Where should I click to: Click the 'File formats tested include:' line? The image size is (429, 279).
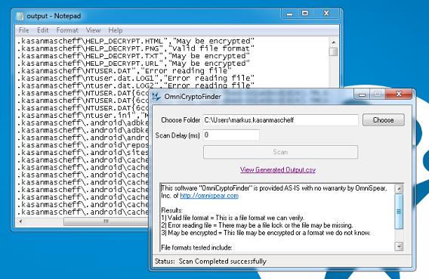pyautogui.click(x=196, y=247)
